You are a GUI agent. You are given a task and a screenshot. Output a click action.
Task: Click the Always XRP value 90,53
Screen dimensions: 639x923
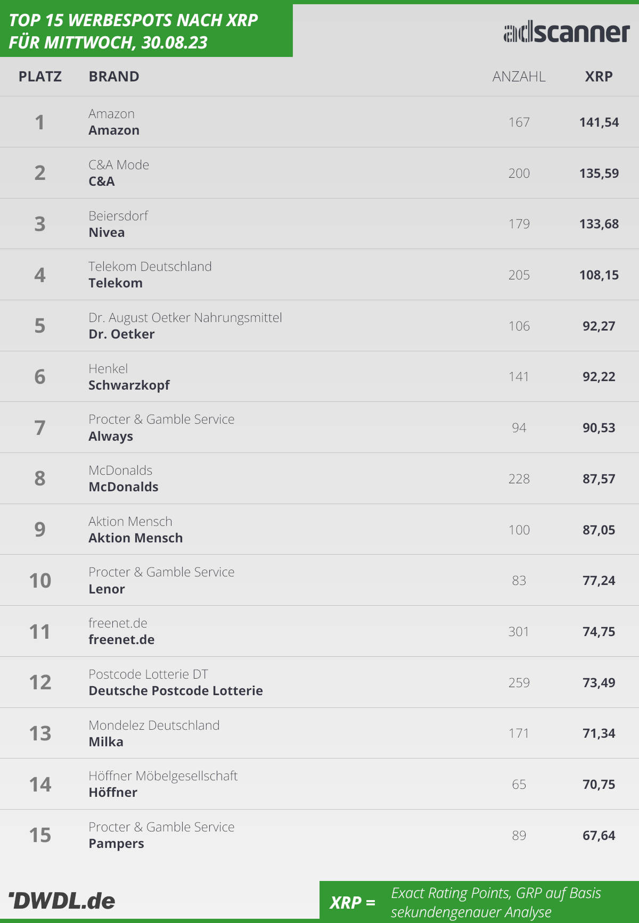coord(599,428)
